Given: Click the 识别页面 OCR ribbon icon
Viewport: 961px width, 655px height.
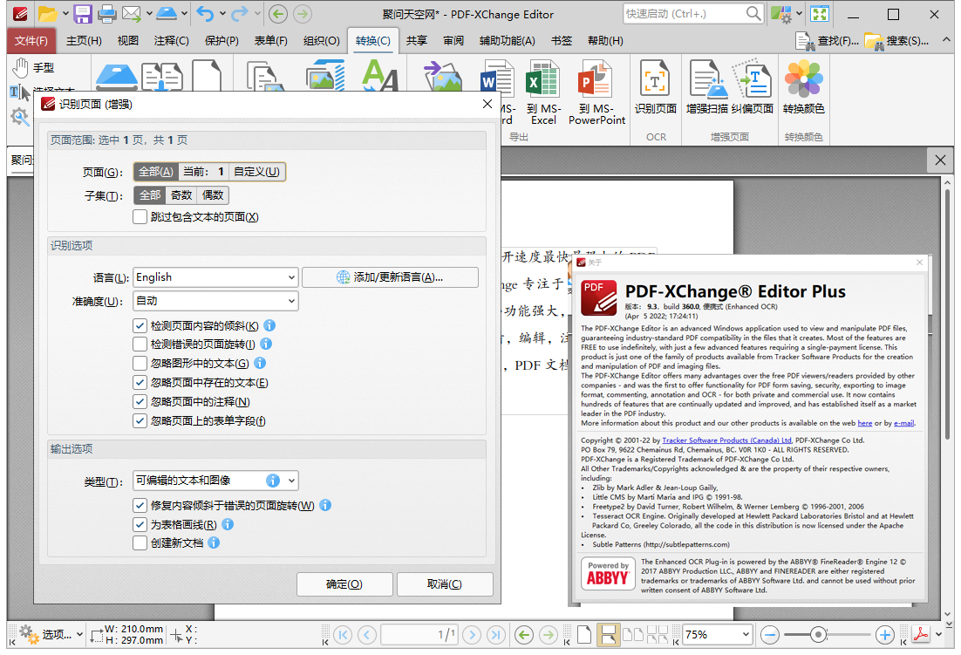Looking at the screenshot, I should [655, 87].
